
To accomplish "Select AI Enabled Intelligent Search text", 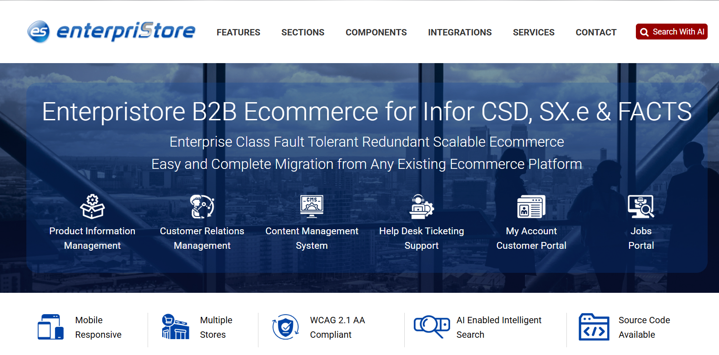I will pos(499,327).
